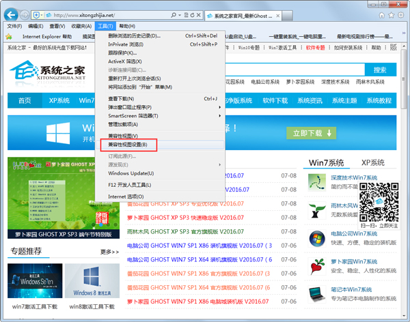Toggle 兼容性视图(V) menu entry

click(159, 136)
